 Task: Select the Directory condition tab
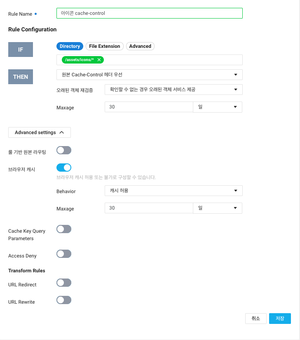(69, 46)
